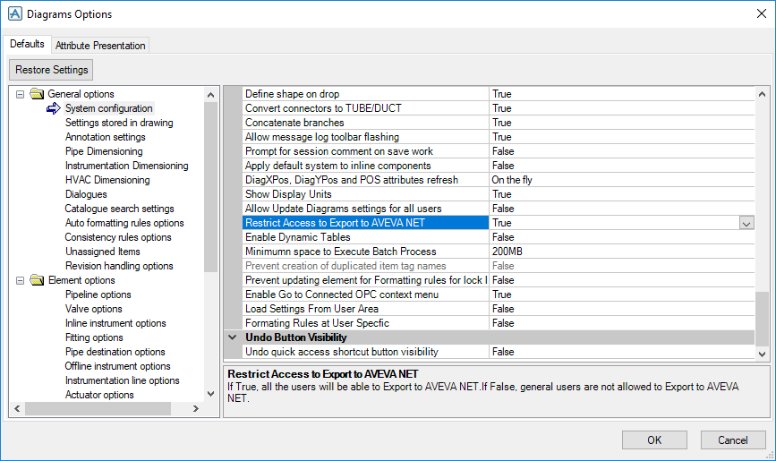Collapse the Undo Button Visibility section
This screenshot has height=461, width=776.
pos(233,337)
